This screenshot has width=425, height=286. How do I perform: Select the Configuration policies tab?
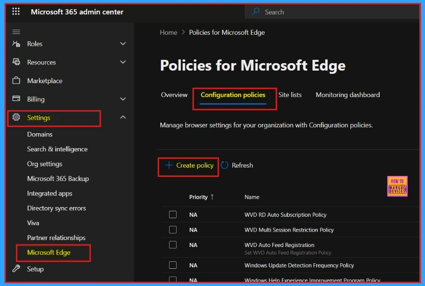pyautogui.click(x=233, y=95)
